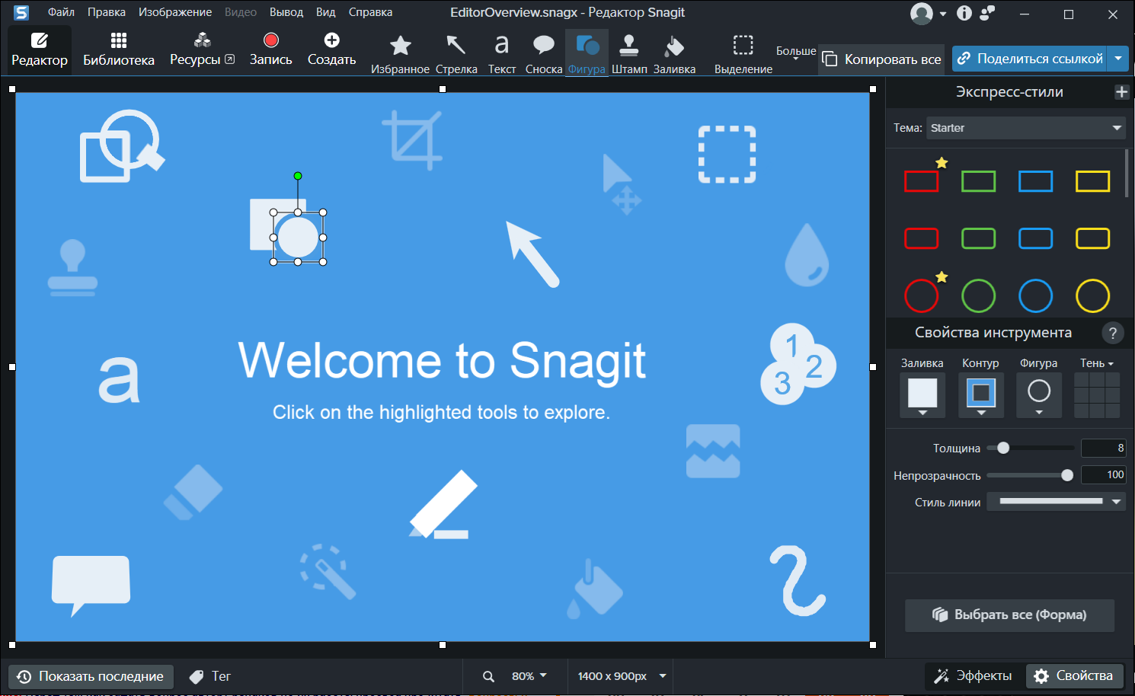Open the share link options arrow
The height and width of the screenshot is (696, 1135).
pos(1118,59)
